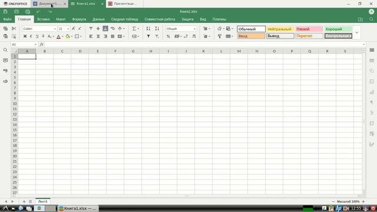Screen dimensions: 377x212
Task: Open the borders dropdown arrow
Action: point(81,37)
